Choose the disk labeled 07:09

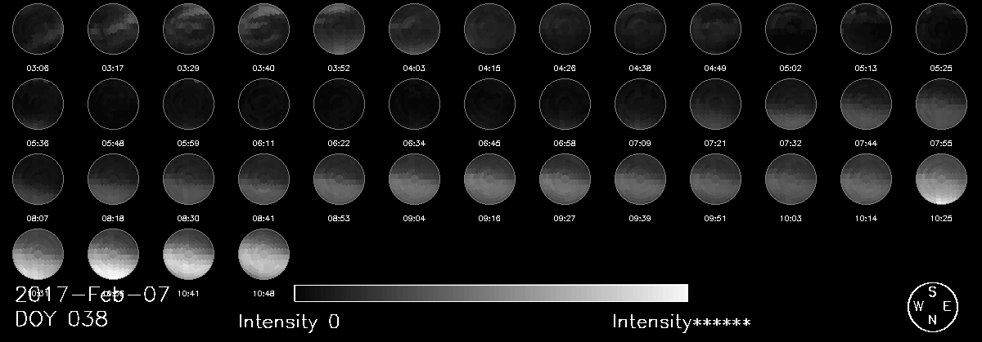tap(640, 104)
